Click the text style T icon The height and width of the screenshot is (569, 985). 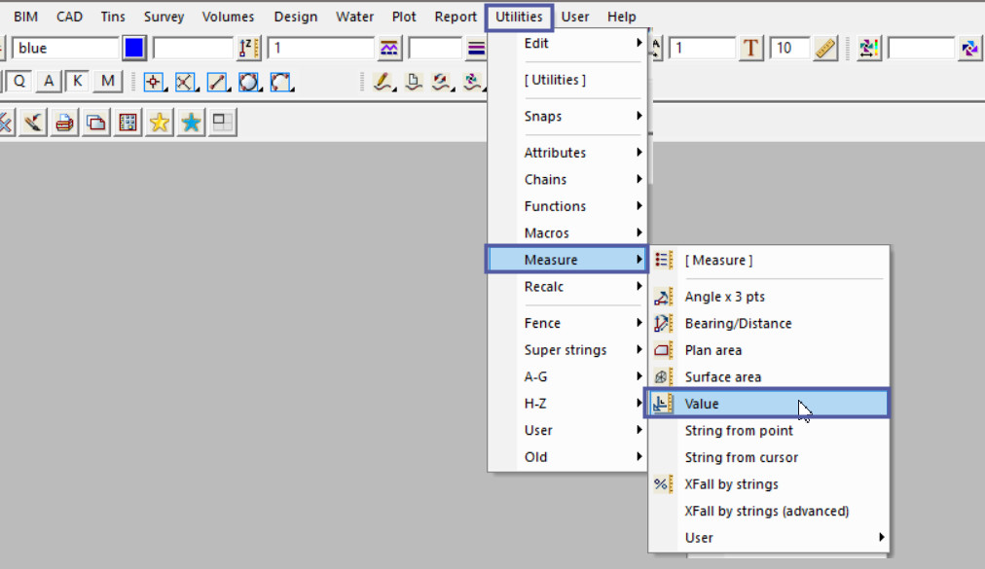click(x=750, y=48)
